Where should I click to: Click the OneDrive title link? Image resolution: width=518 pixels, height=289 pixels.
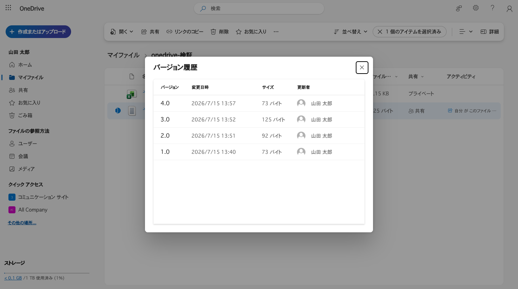[x=32, y=8]
